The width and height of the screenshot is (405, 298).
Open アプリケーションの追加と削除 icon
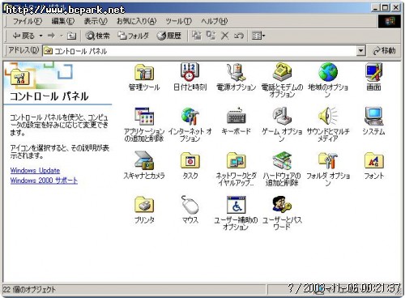[x=144, y=117]
